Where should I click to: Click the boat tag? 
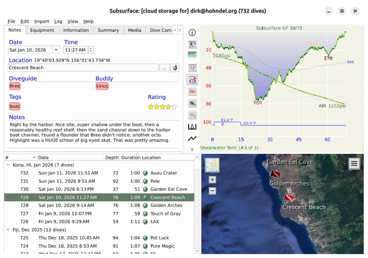tap(15, 107)
